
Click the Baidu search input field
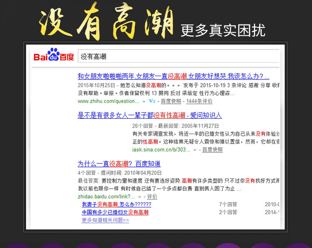pos(179,56)
